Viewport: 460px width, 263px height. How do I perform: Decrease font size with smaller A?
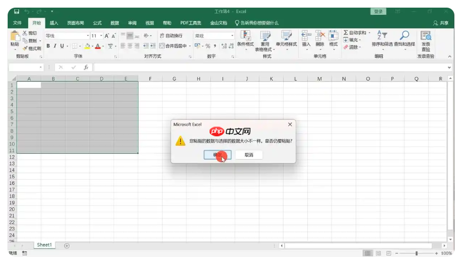click(x=113, y=36)
